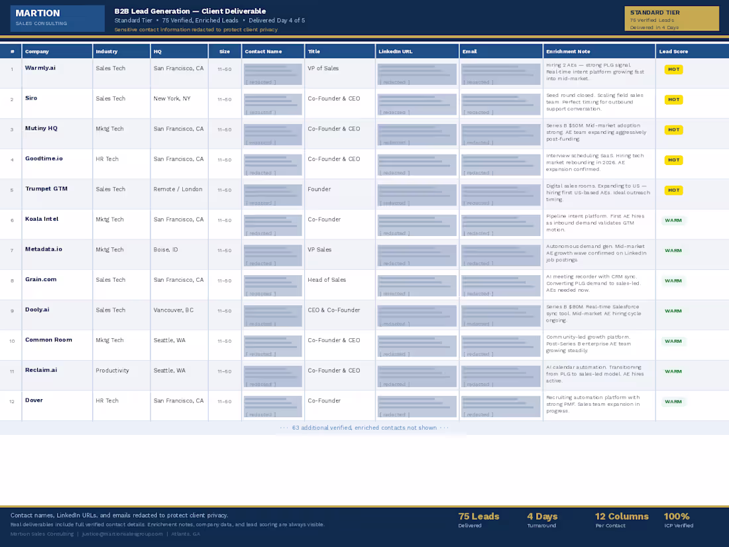Screen dimensions: 729x547
Task: Click the WARM badge in Koala Intel row
Action: point(673,221)
